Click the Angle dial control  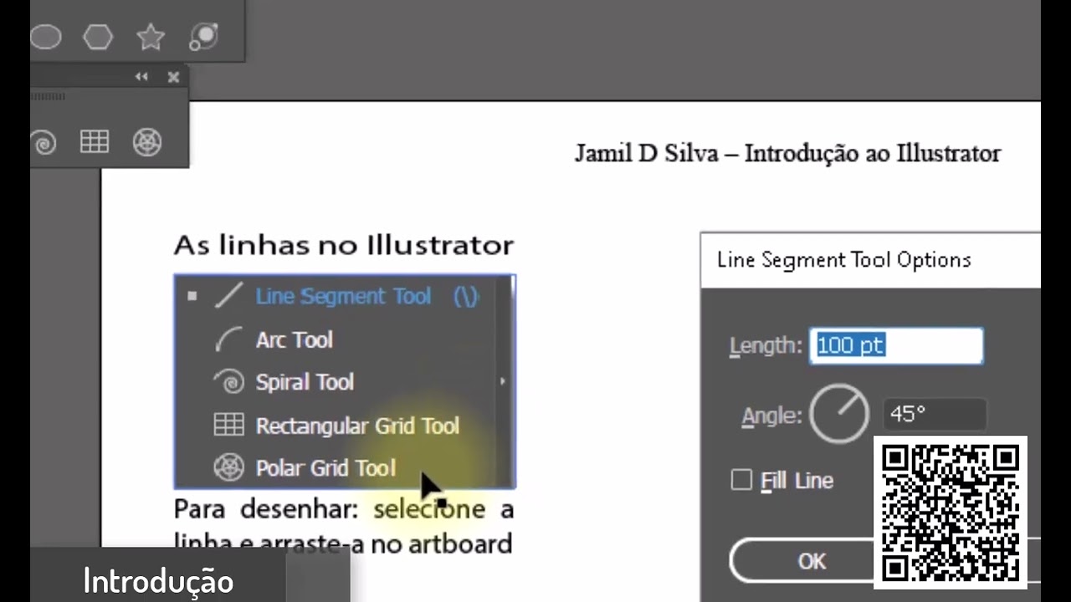pos(839,414)
